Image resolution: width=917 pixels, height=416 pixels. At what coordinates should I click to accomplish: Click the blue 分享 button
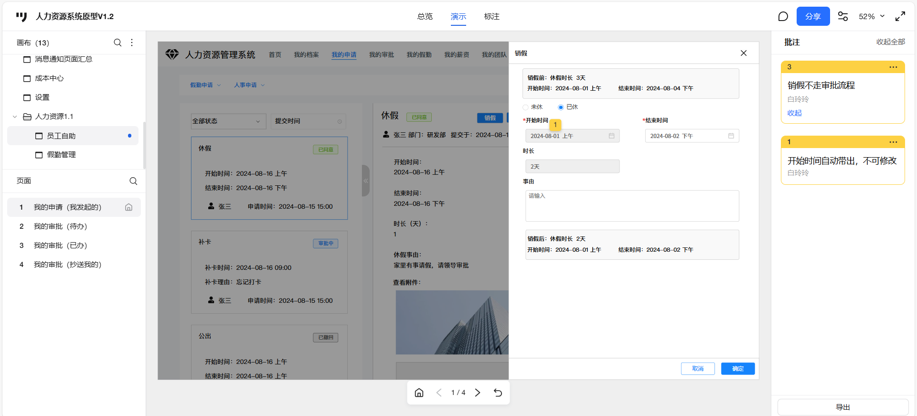(813, 17)
